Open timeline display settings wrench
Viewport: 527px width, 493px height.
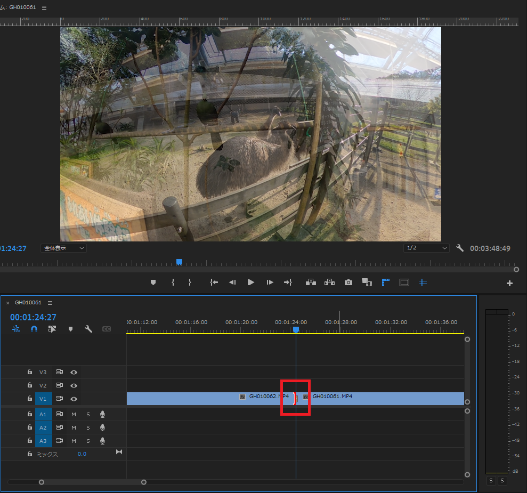88,329
